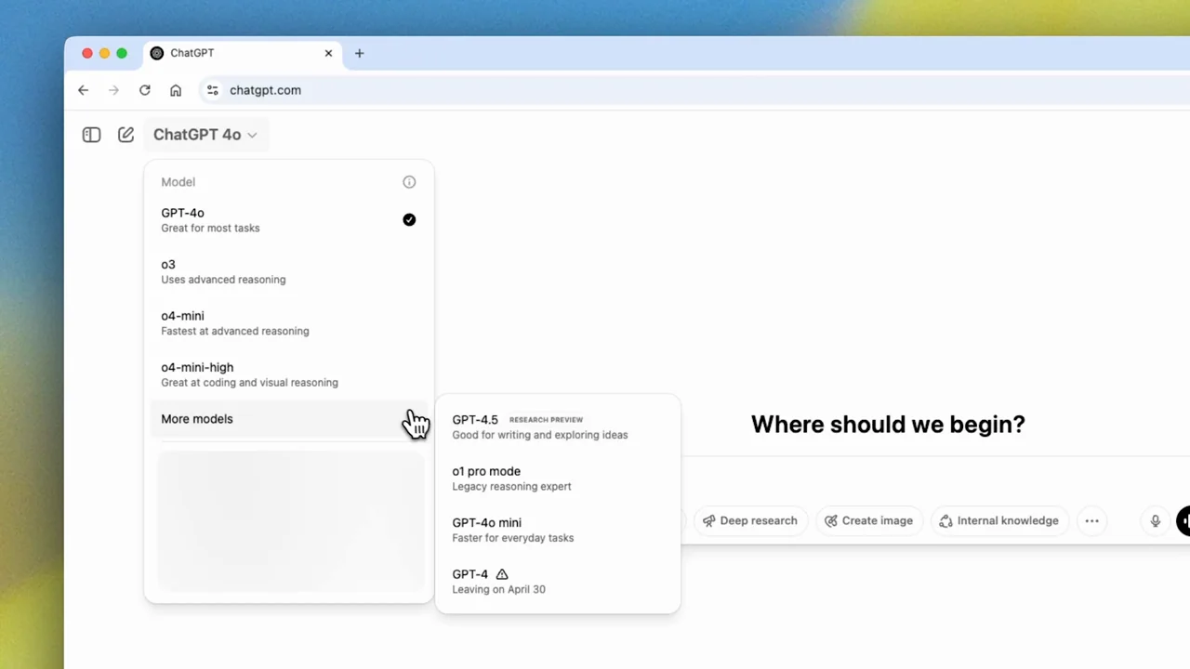1190x669 pixels.
Task: Close the ChatGPT browser tab
Action: 328,53
